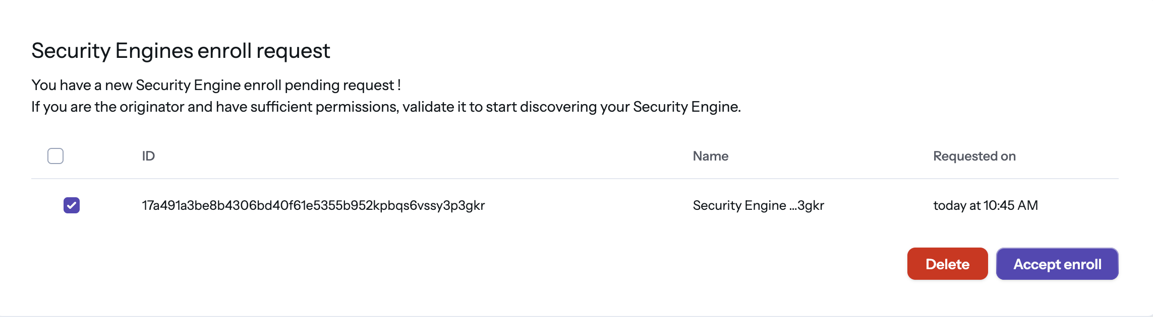Image resolution: width=1153 pixels, height=317 pixels.
Task: Click the words Security Engine in name cell
Action: (739, 205)
